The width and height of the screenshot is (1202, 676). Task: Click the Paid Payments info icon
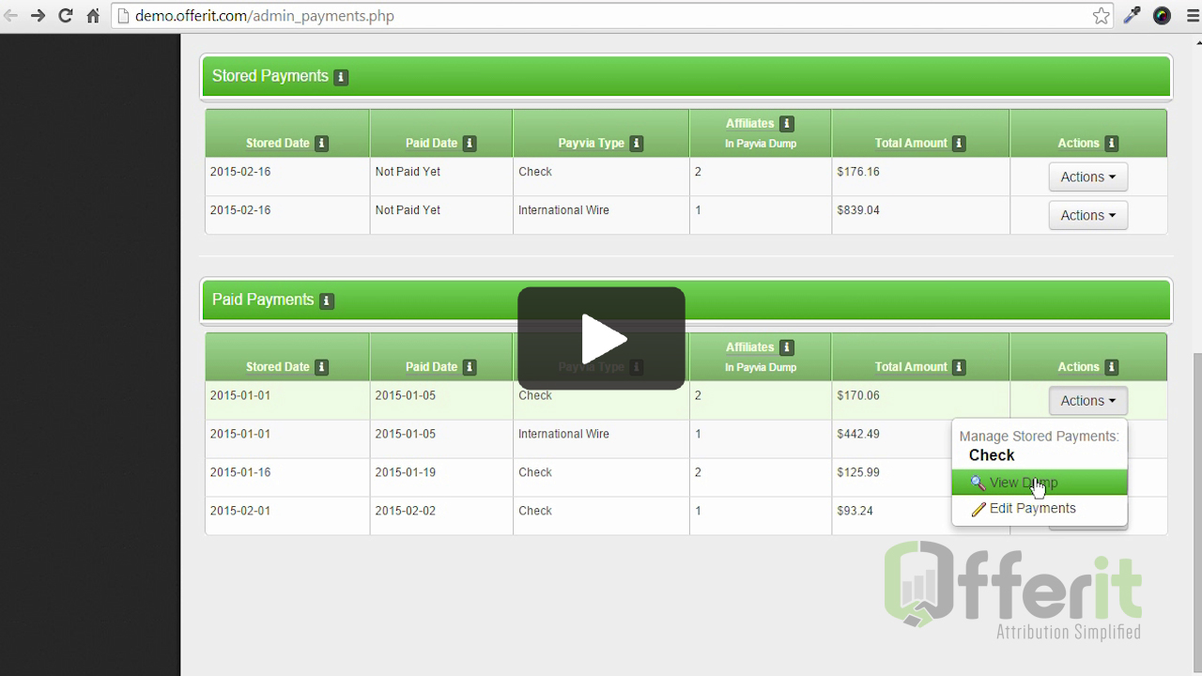pyautogui.click(x=326, y=301)
